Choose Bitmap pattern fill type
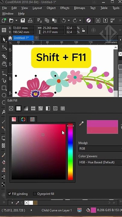 pyautogui.click(x=41, y=108)
